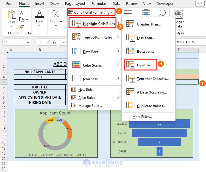Switch to the Data tab
The height and width of the screenshot is (172, 206).
(x=116, y=3)
